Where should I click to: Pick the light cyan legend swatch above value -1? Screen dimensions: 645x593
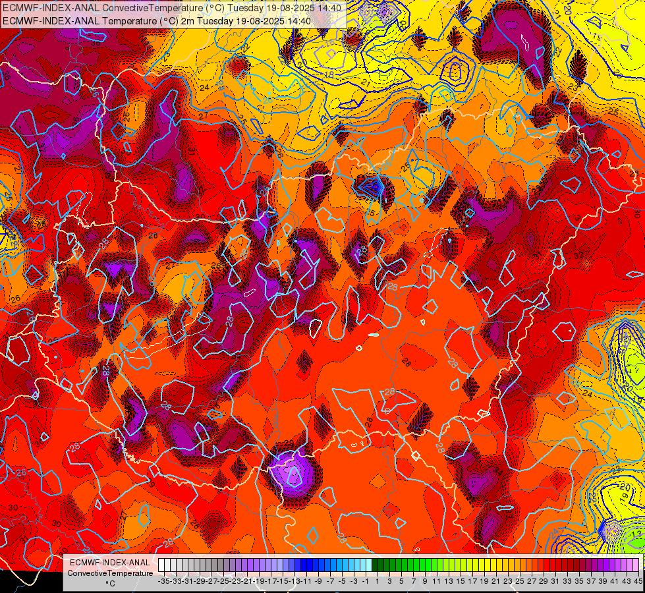[363, 565]
